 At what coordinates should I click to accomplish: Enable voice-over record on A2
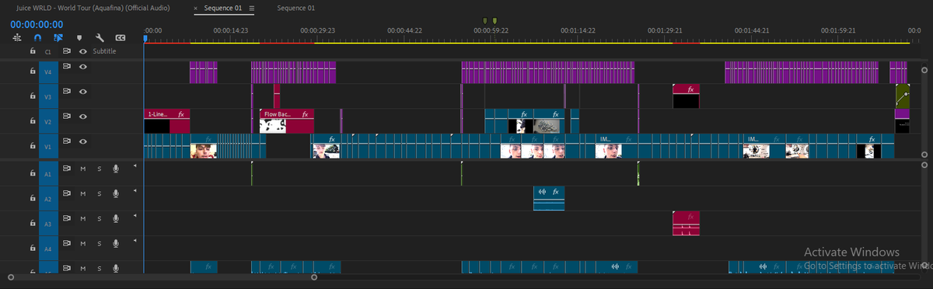point(116,193)
